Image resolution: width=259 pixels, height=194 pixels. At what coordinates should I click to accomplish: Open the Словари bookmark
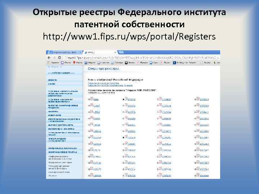117,63
